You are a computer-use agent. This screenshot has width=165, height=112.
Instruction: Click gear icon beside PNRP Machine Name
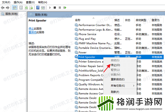(76, 43)
